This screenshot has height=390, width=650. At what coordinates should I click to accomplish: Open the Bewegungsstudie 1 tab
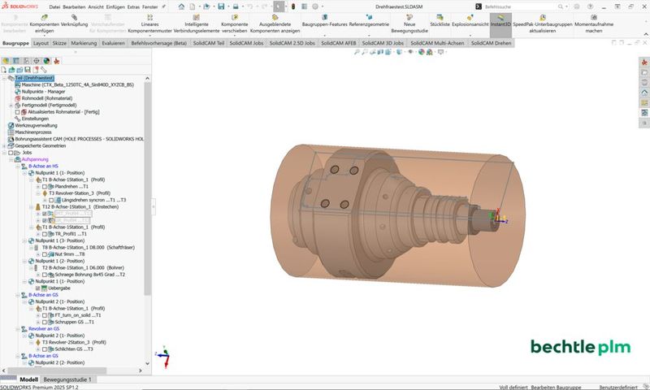(x=67, y=379)
